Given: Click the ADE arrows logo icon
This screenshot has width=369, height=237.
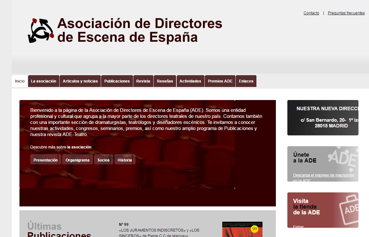Looking at the screenshot, I should (x=41, y=31).
